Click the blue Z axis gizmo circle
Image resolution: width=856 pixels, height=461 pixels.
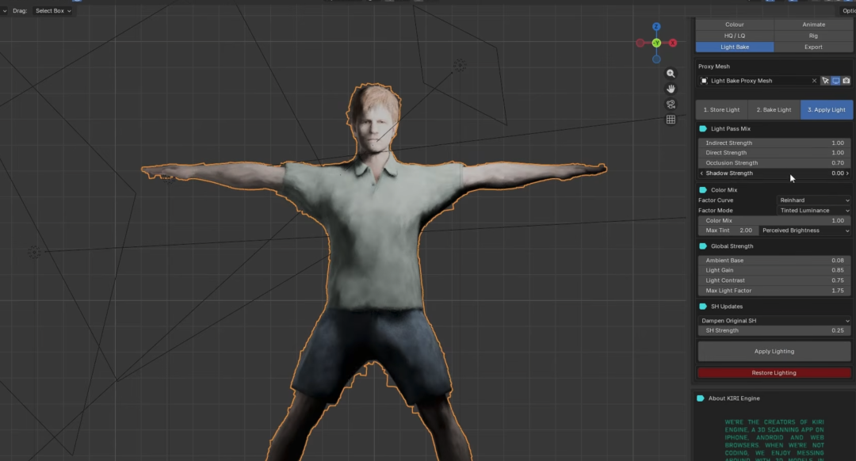pyautogui.click(x=656, y=27)
